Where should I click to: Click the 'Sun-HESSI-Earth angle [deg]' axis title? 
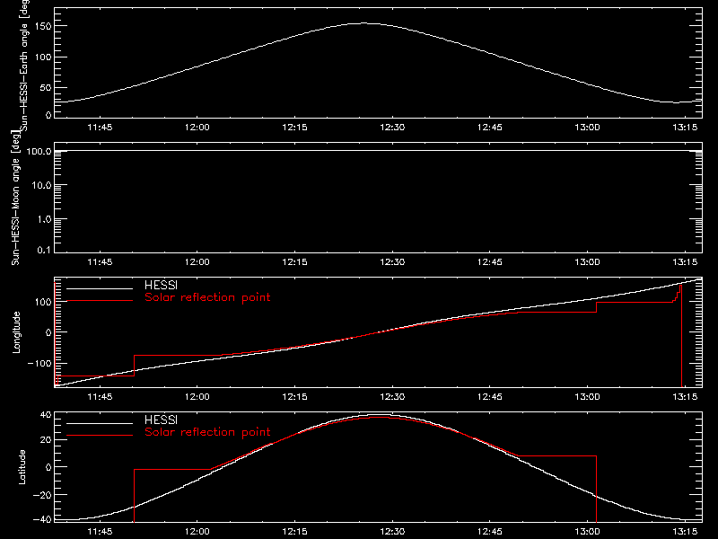pos(24,64)
